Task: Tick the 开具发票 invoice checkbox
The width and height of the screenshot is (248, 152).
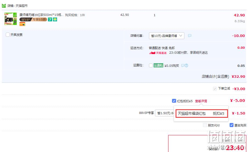Action: (x=8, y=35)
